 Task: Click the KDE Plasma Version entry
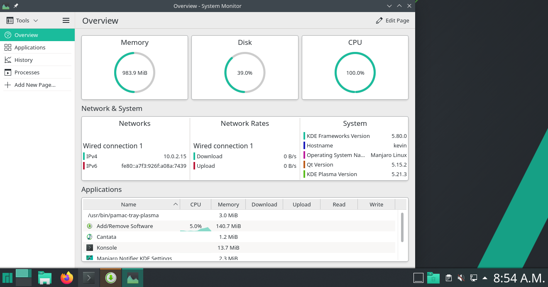pos(355,174)
